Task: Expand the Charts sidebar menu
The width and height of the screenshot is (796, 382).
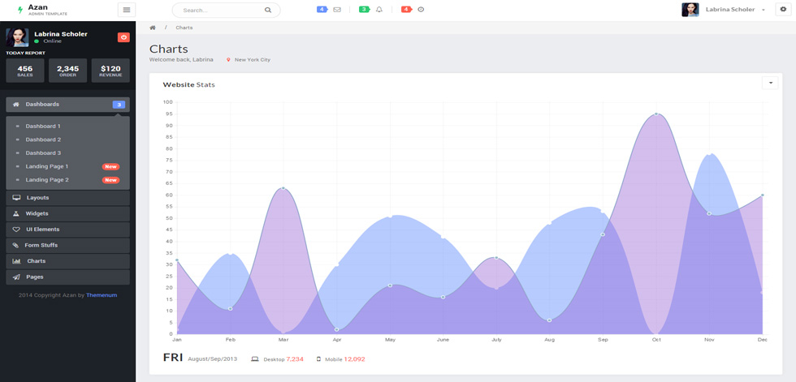Action: coord(67,261)
